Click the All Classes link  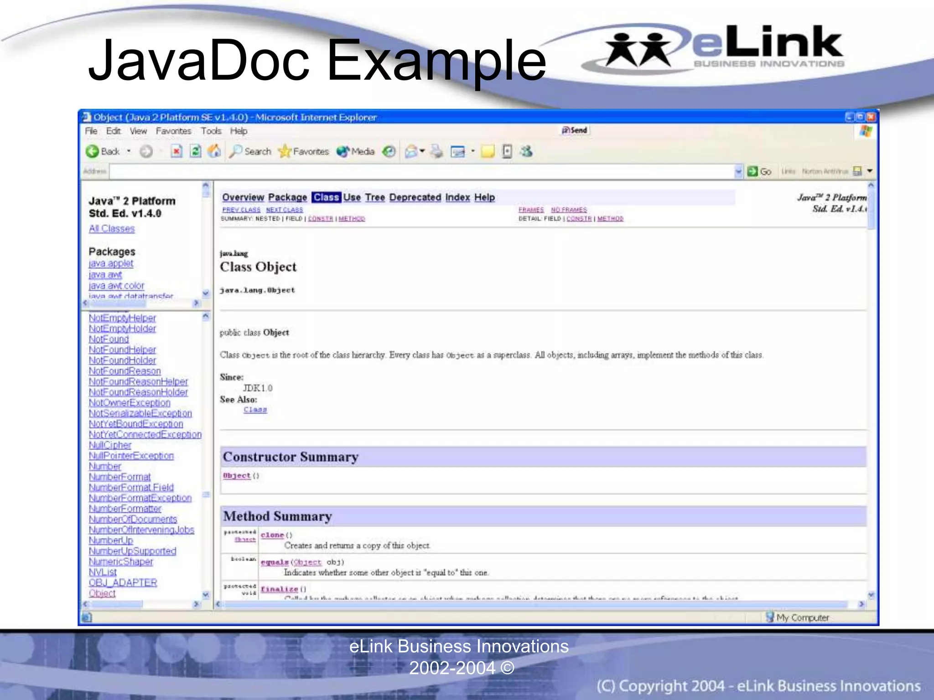coord(112,229)
